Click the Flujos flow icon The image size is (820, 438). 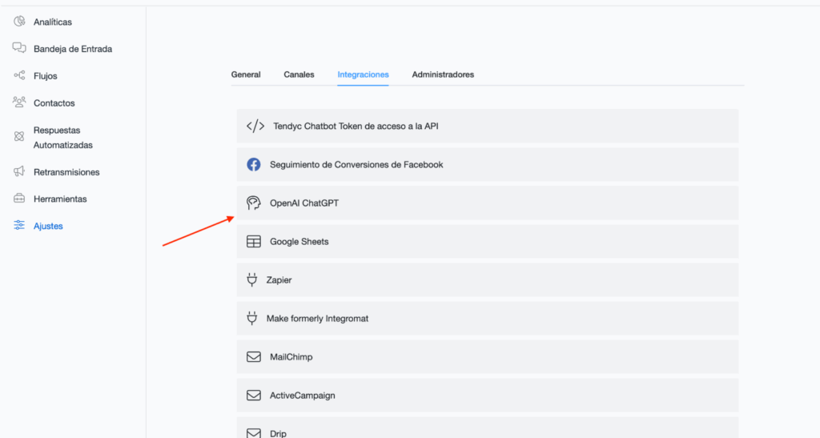19,75
